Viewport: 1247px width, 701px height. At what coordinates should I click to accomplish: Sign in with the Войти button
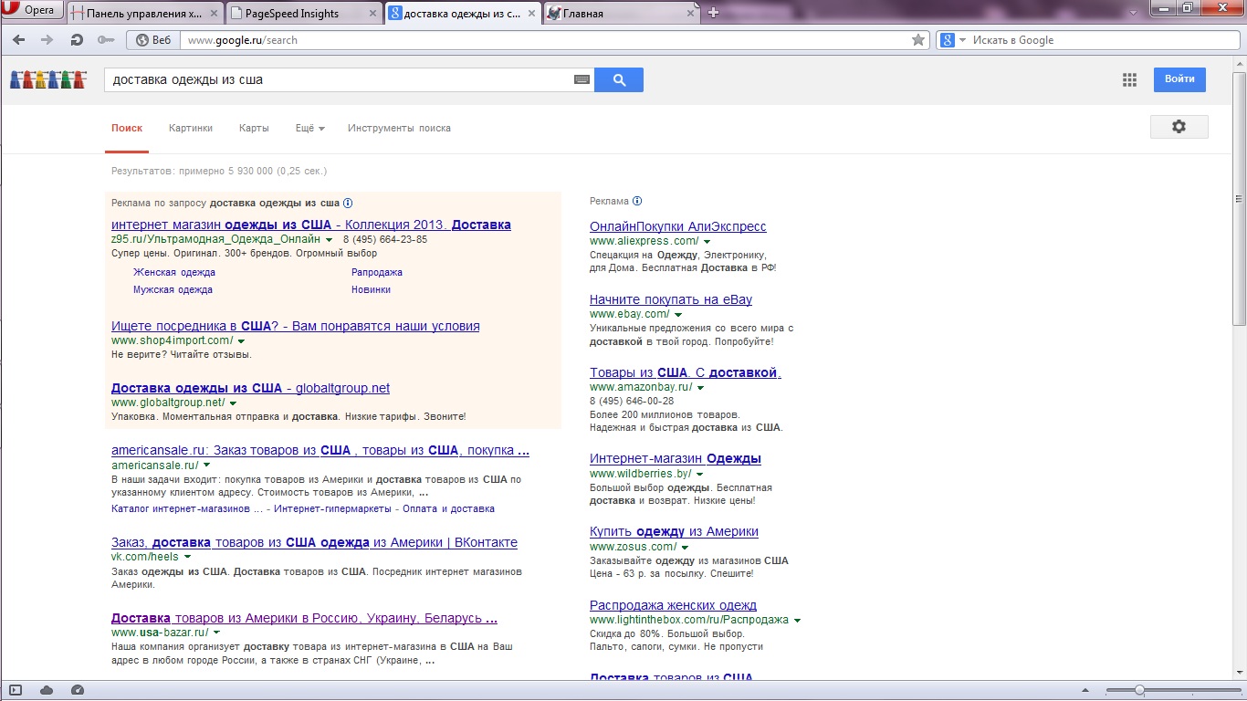tap(1179, 79)
